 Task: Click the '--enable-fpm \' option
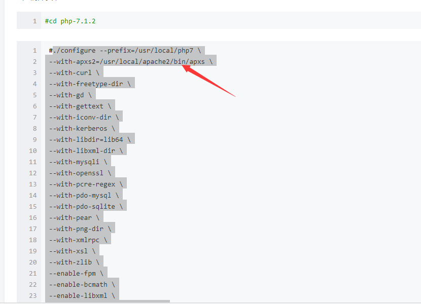click(x=76, y=274)
